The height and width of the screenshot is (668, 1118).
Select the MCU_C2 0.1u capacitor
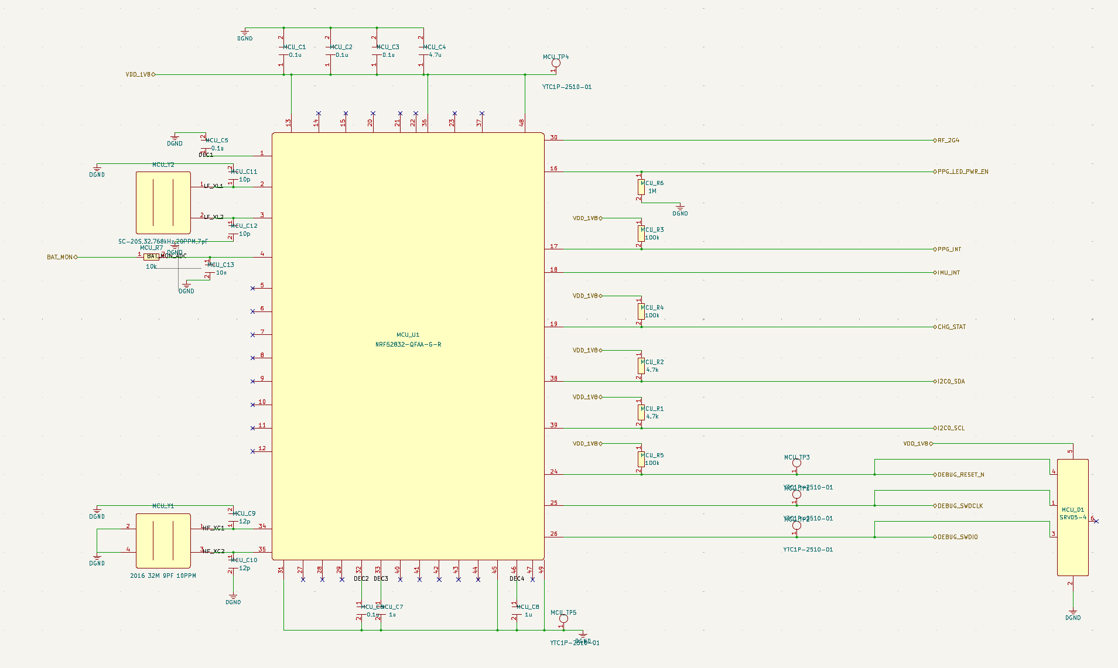click(x=330, y=51)
